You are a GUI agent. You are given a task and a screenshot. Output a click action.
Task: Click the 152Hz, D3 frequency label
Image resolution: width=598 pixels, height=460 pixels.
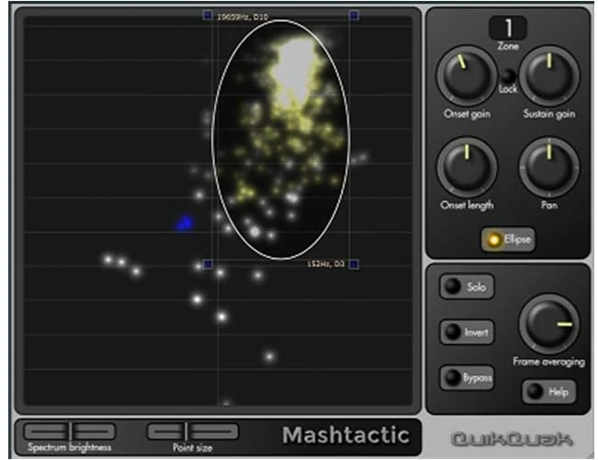point(326,264)
